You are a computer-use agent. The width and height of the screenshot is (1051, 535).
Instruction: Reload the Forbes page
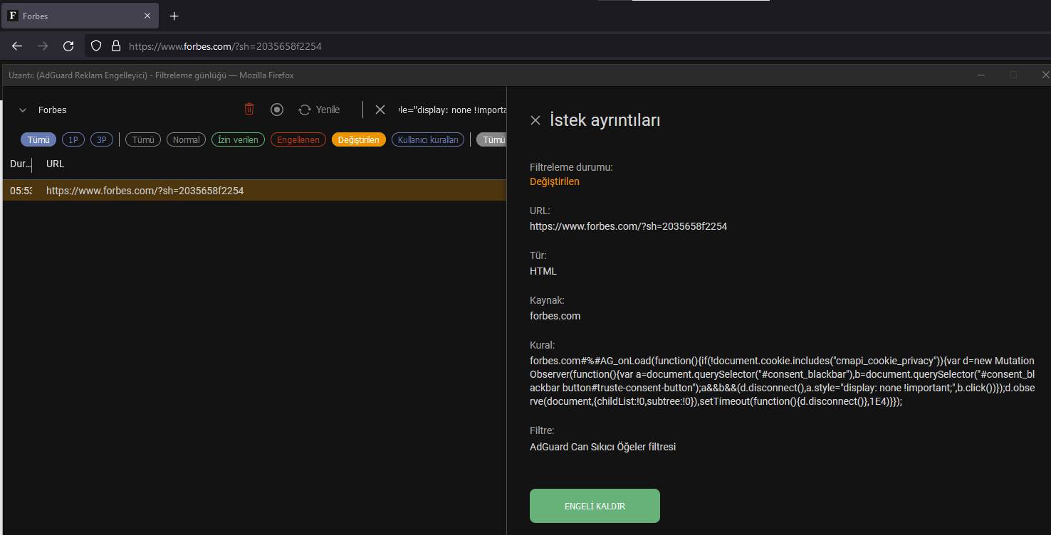coord(68,46)
